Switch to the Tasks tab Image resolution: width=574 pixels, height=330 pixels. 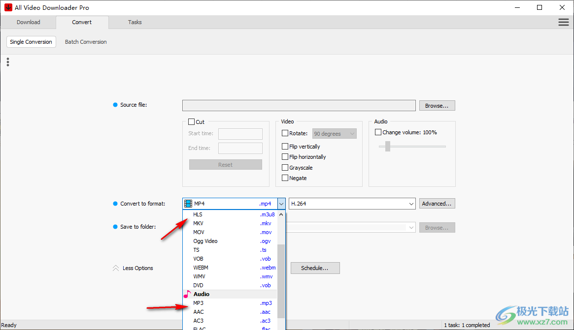click(x=135, y=22)
